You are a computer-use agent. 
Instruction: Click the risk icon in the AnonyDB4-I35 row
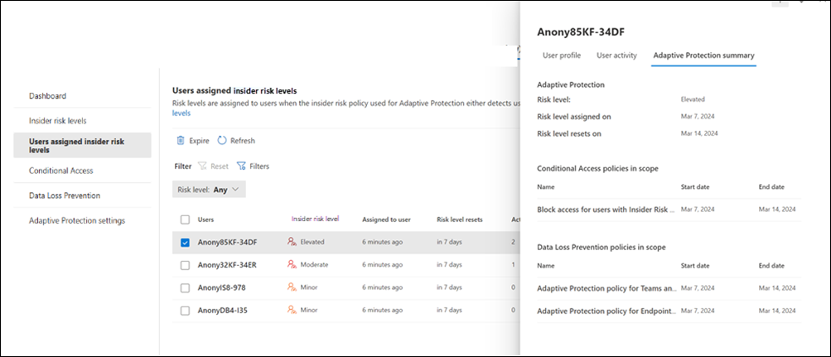point(292,311)
